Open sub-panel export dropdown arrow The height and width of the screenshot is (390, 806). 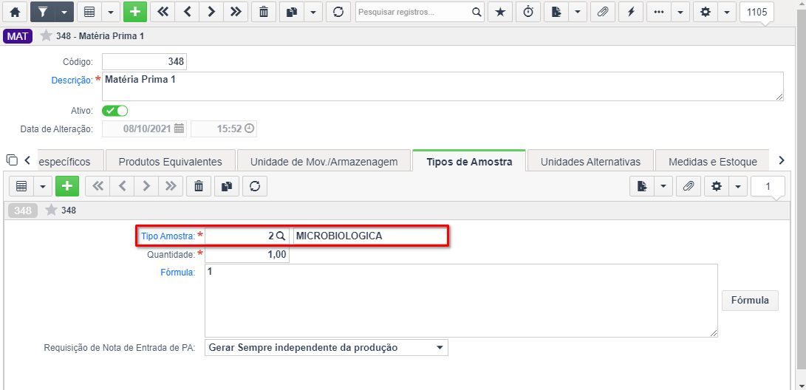point(663,187)
